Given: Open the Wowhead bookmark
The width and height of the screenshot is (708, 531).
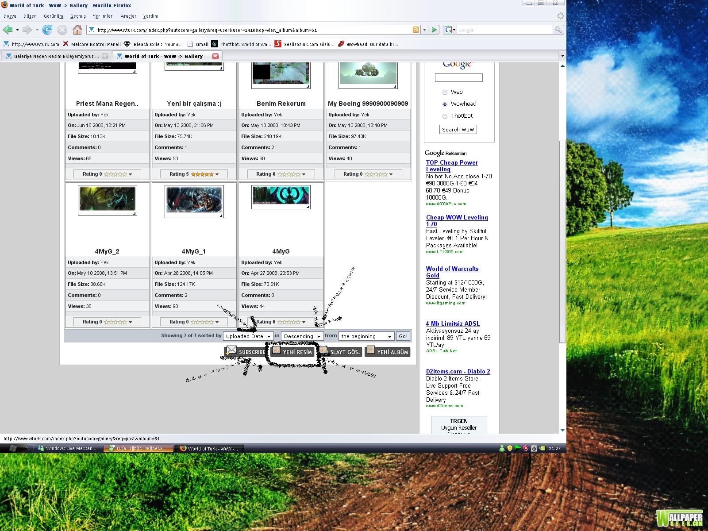Looking at the screenshot, I should pyautogui.click(x=368, y=44).
